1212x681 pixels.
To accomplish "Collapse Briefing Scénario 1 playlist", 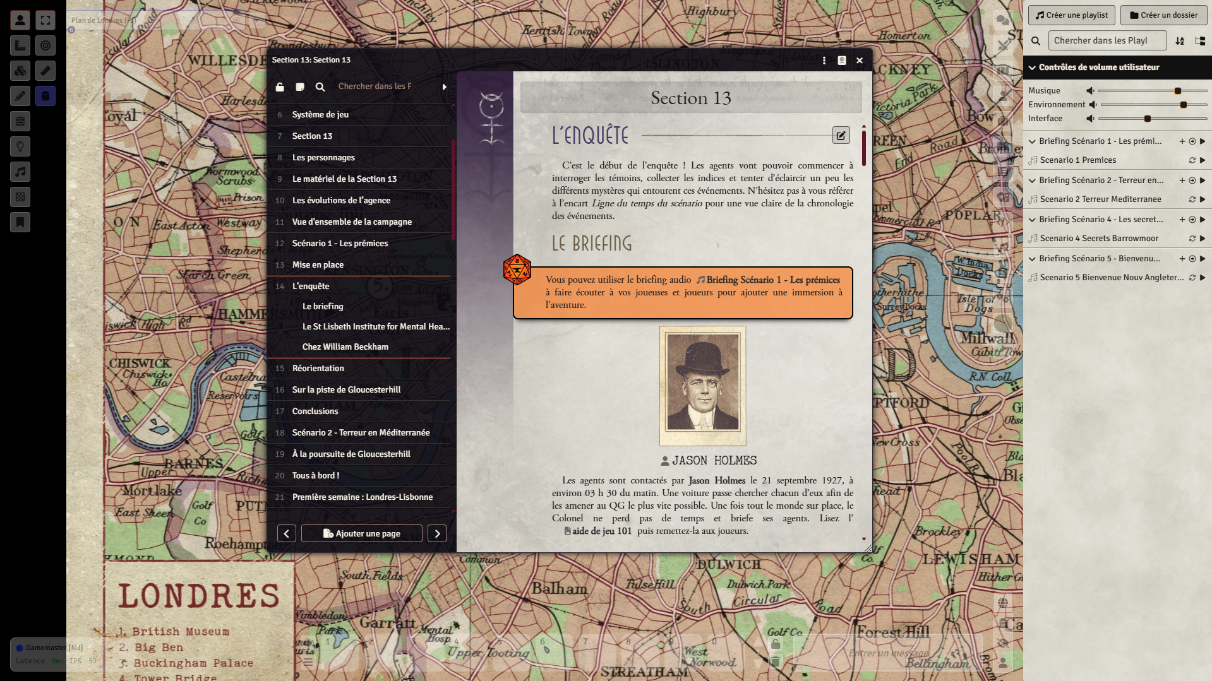I will (x=1032, y=141).
